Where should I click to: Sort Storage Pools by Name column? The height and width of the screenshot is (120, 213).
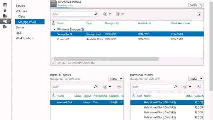click(x=61, y=23)
